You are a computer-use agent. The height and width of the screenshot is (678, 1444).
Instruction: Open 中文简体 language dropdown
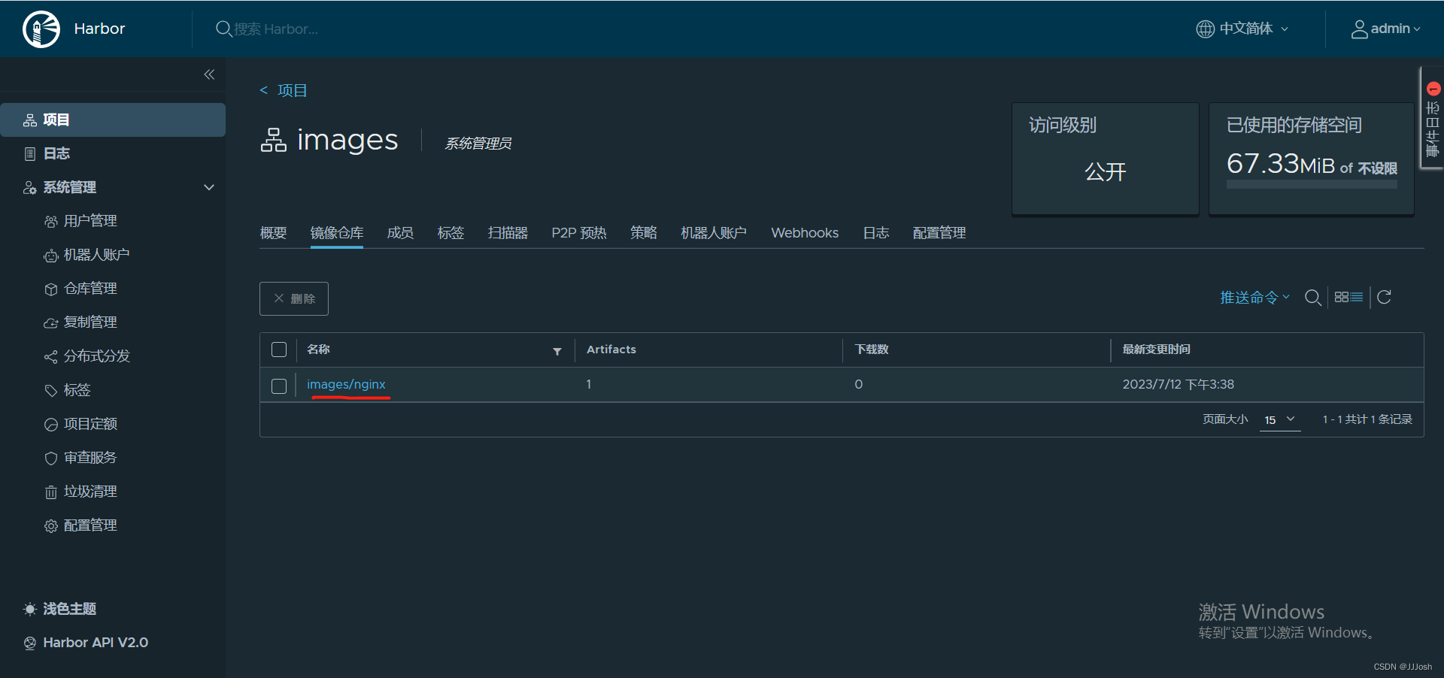[1242, 29]
